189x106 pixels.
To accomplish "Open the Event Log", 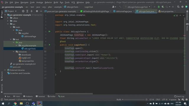I will 179,96.
